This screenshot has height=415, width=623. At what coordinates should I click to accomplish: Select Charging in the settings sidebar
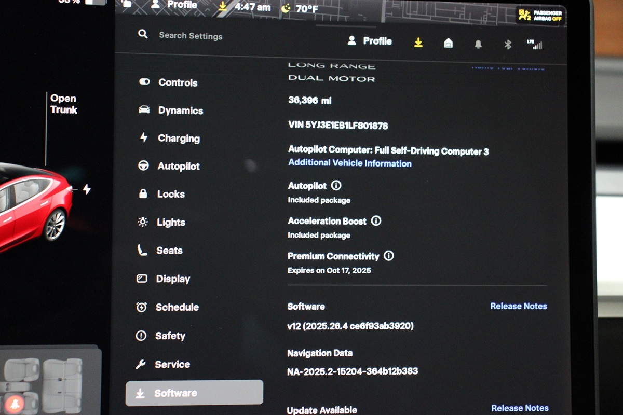coord(179,139)
